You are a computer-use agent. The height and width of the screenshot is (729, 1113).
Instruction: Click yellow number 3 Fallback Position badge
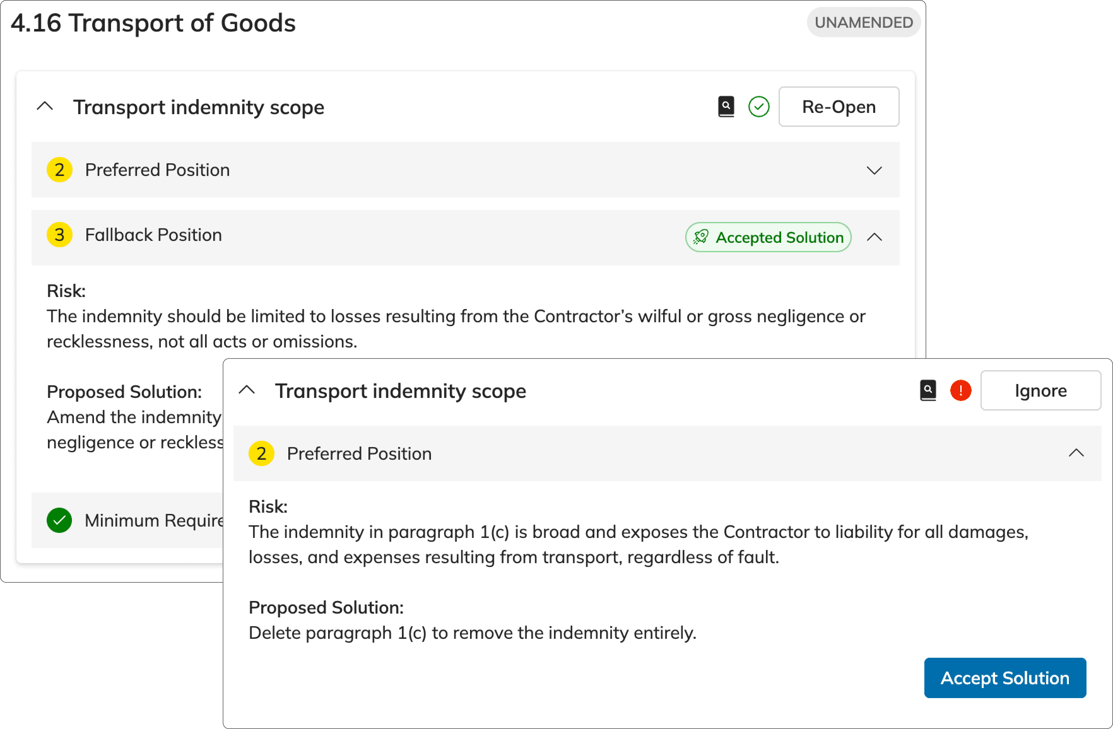pyautogui.click(x=59, y=235)
